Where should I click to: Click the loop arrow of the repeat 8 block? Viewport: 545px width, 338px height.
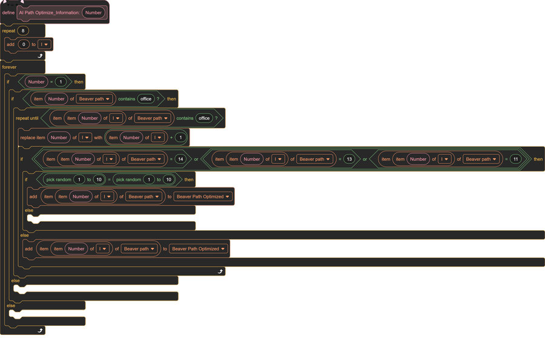coord(40,56)
